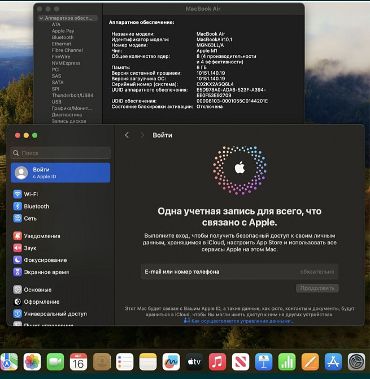
Task: Collapse the Аппаратное обеспечение tree section
Action: (x=41, y=18)
